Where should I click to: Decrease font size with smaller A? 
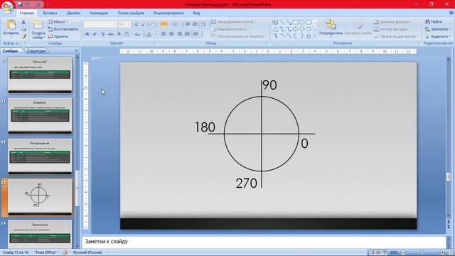pyautogui.click(x=143, y=25)
